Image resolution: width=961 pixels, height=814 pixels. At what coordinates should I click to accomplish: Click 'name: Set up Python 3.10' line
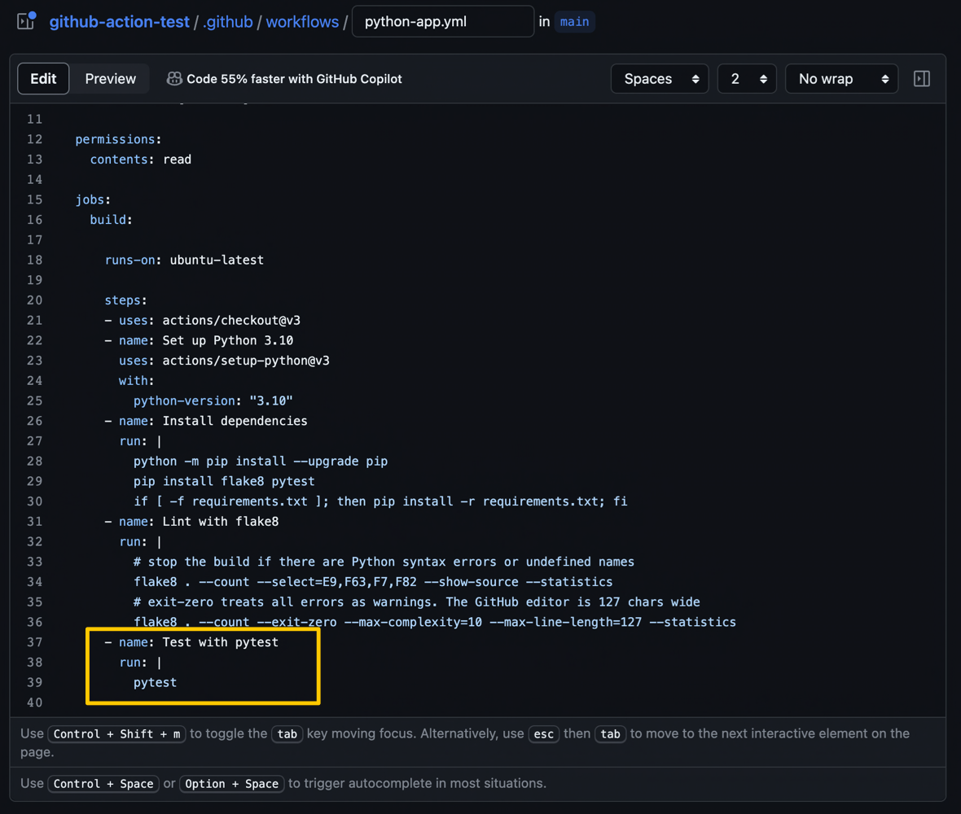(x=199, y=340)
